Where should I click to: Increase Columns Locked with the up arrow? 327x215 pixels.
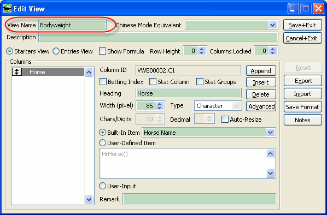click(x=272, y=49)
